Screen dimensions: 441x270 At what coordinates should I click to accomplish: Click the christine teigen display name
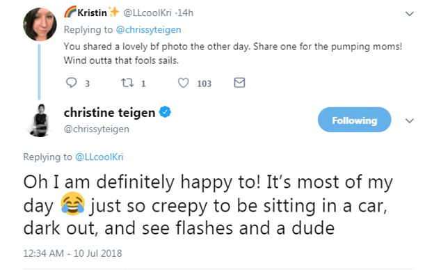tap(109, 113)
